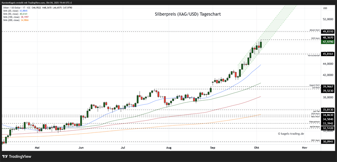Click the Februarhoch price label 33,3942
Viewport: 337px width, 162px height.
pyautogui.click(x=328, y=123)
